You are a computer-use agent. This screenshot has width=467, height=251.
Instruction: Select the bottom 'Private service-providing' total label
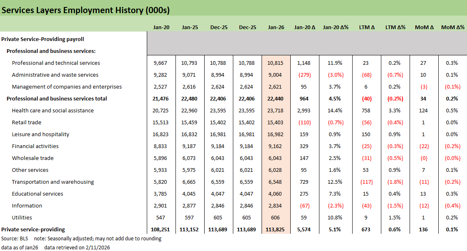33,230
